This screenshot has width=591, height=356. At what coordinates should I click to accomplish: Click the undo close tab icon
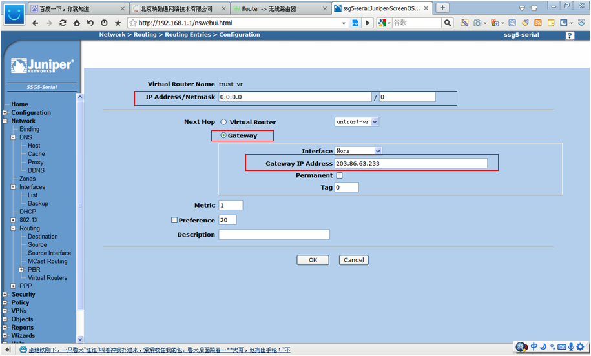pos(90,23)
